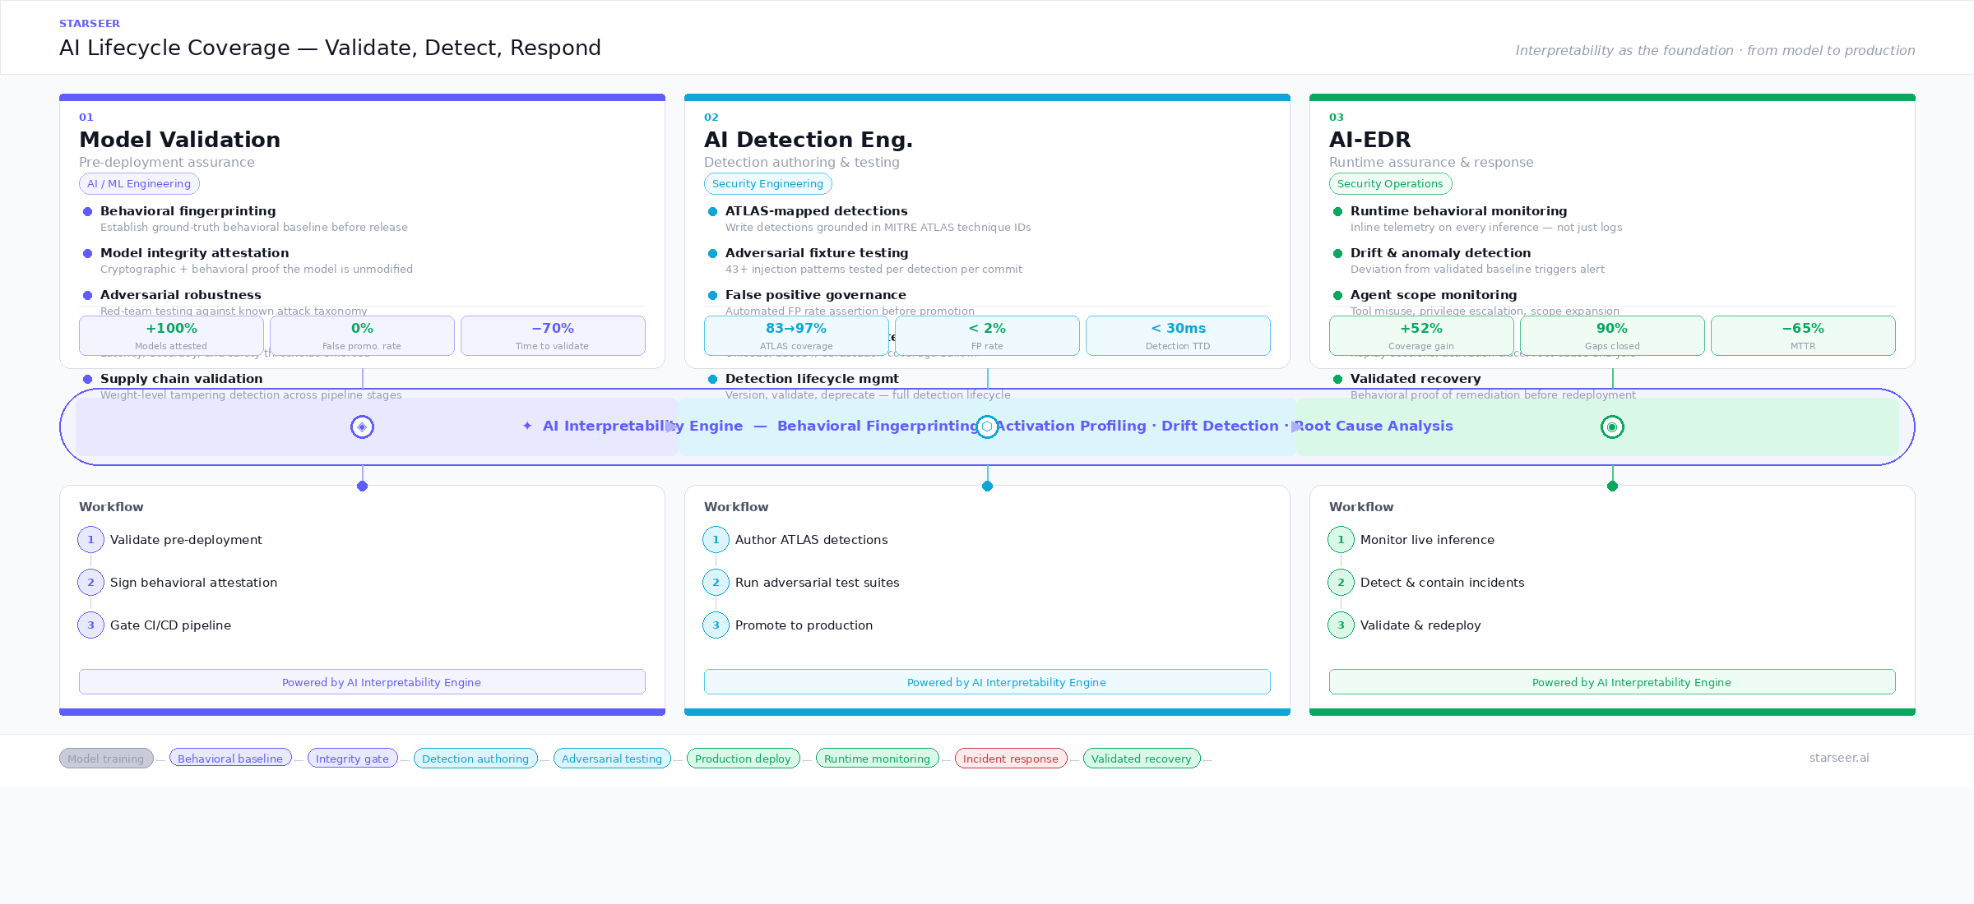
Task: Toggle the Behavioral baseline chip
Action: (x=230, y=758)
